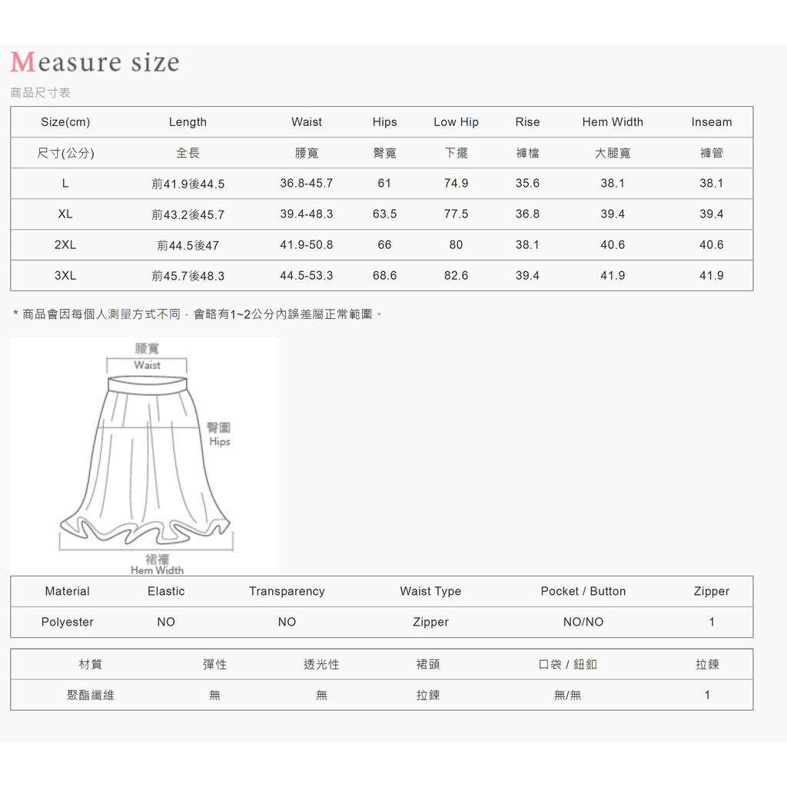The height and width of the screenshot is (787, 787).
Task: Click the Waist Type column header
Action: 430,591
